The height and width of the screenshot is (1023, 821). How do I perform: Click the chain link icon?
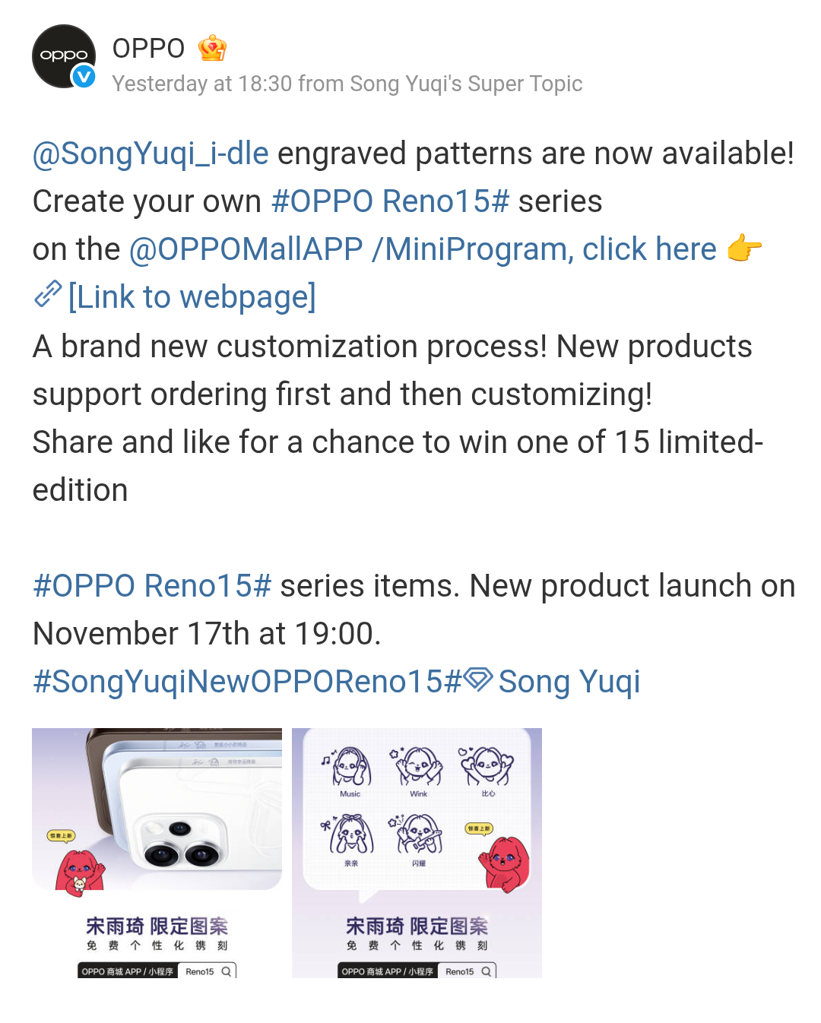point(47,295)
